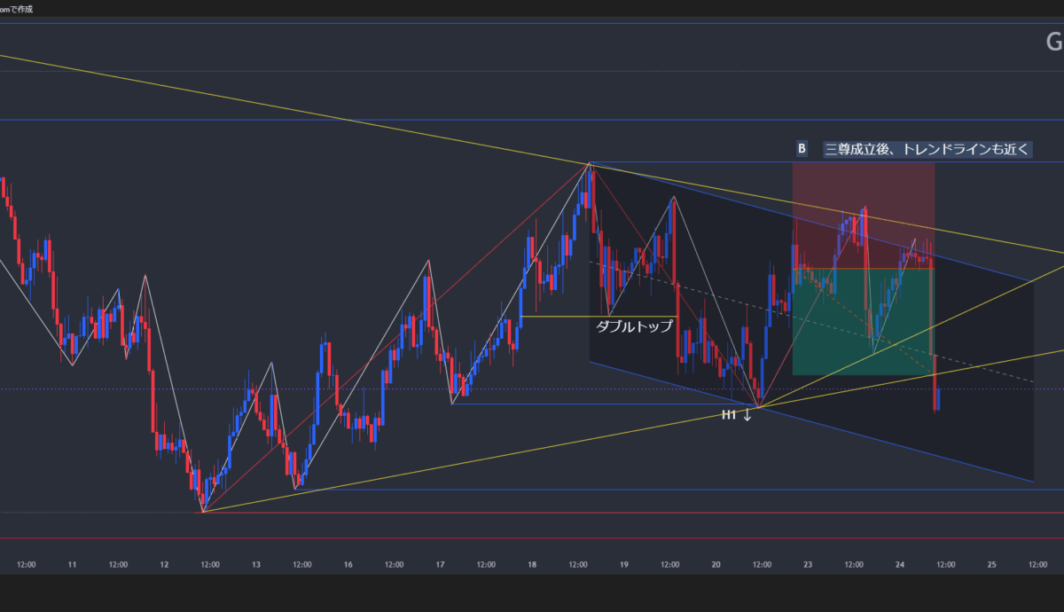Viewport: 1064px width, 612px height.
Task: Click the B marker beside the annotation
Action: point(802,149)
